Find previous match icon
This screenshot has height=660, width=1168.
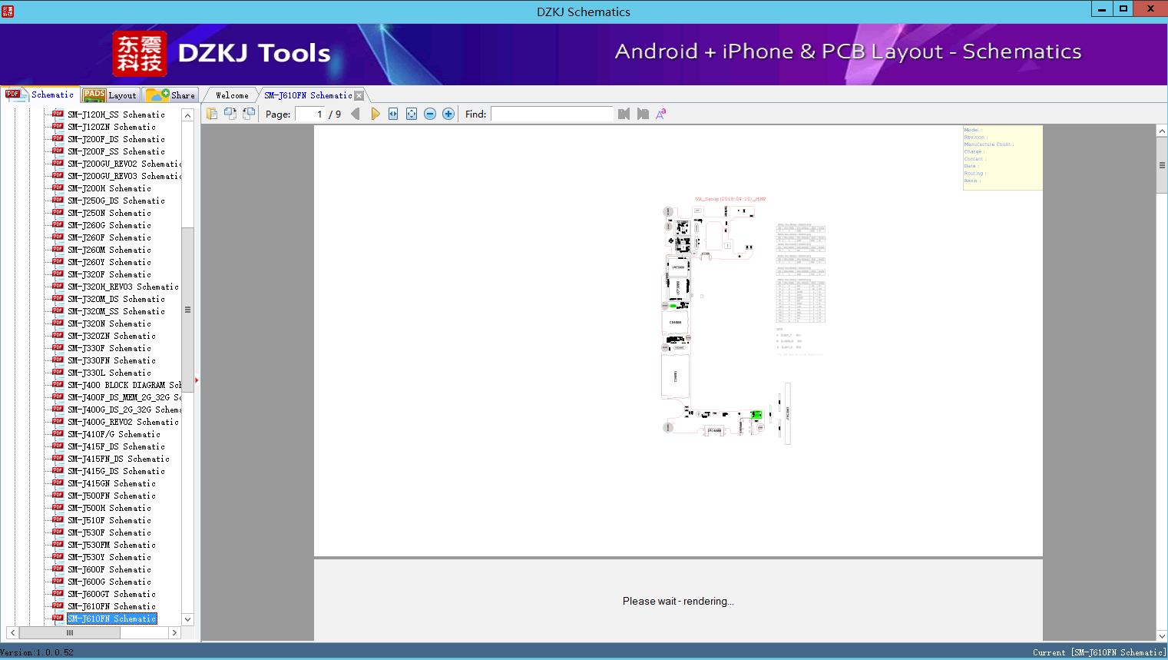(x=624, y=114)
